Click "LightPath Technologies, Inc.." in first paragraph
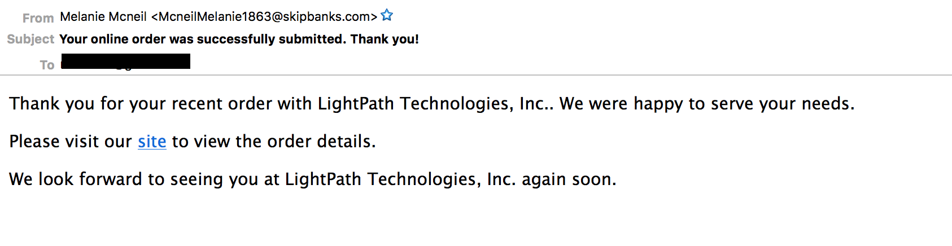952x246 pixels. (x=435, y=104)
